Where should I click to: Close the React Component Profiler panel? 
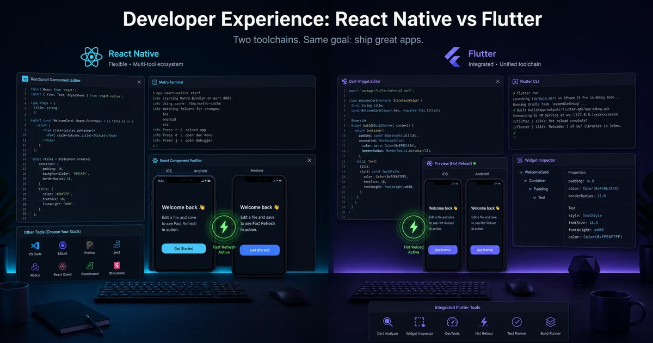(310, 160)
